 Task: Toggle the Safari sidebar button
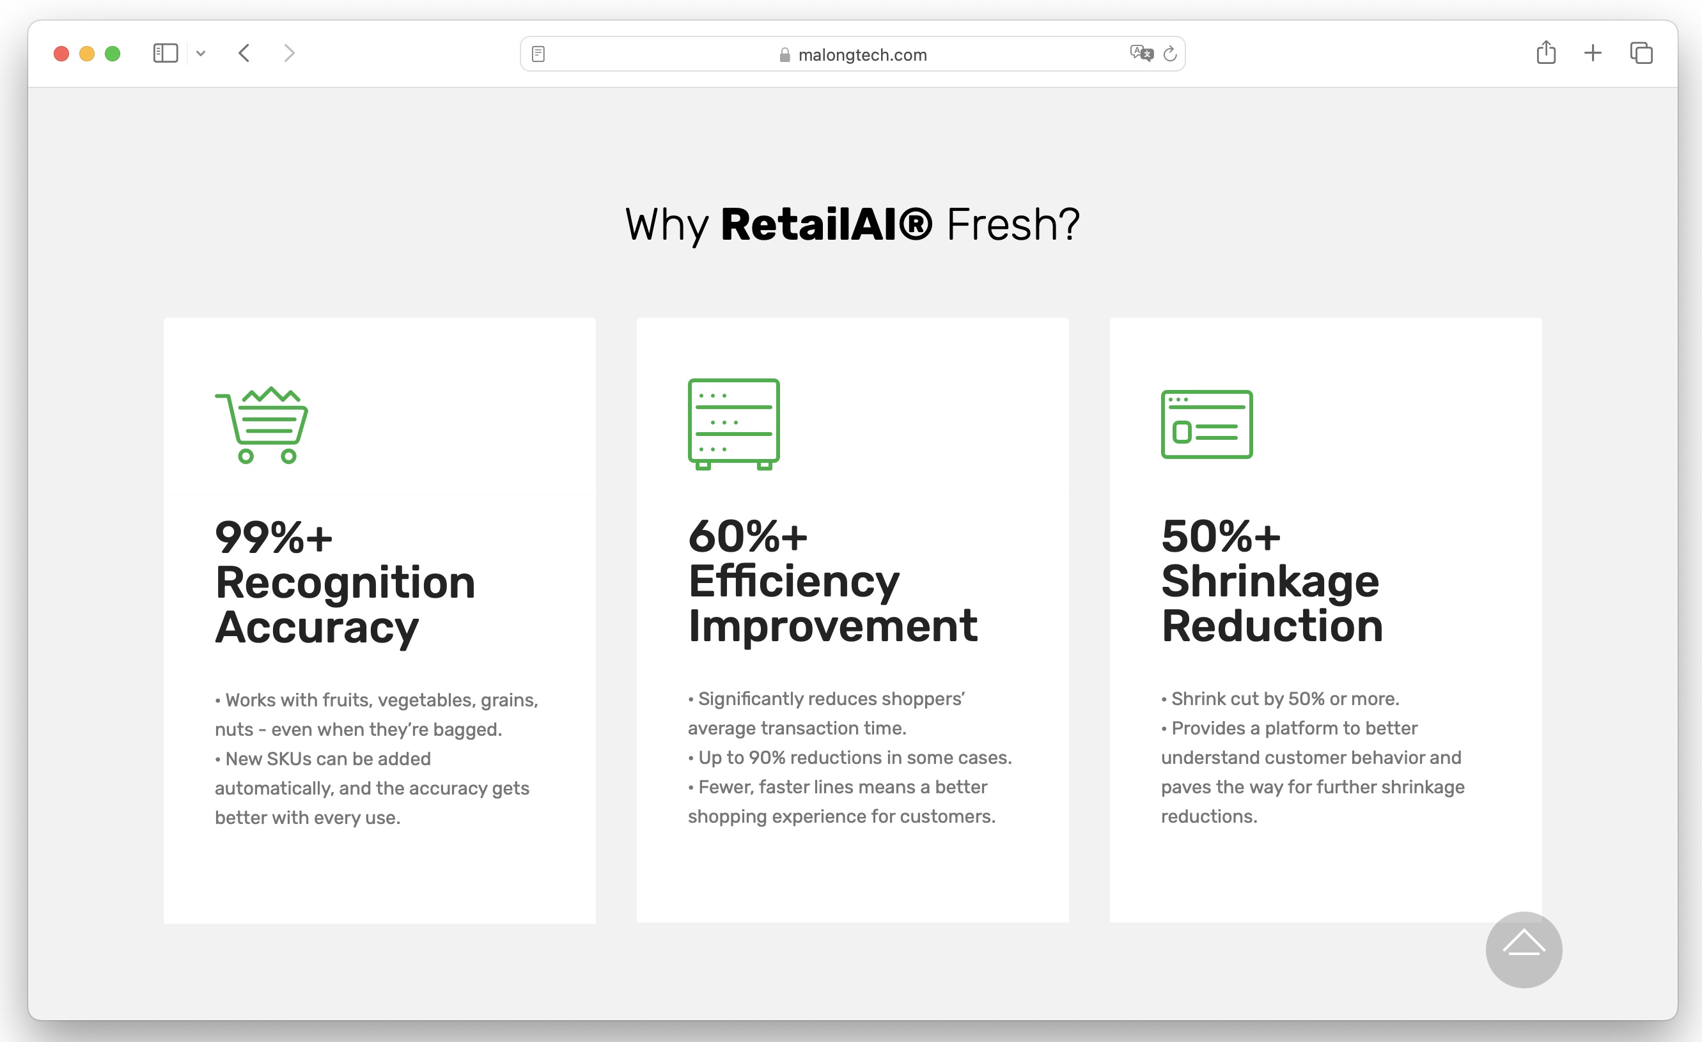[165, 53]
